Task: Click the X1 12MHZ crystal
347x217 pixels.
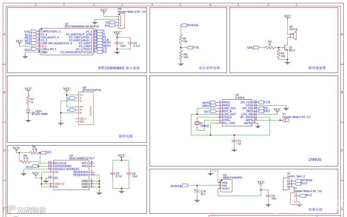Action: click(197, 123)
